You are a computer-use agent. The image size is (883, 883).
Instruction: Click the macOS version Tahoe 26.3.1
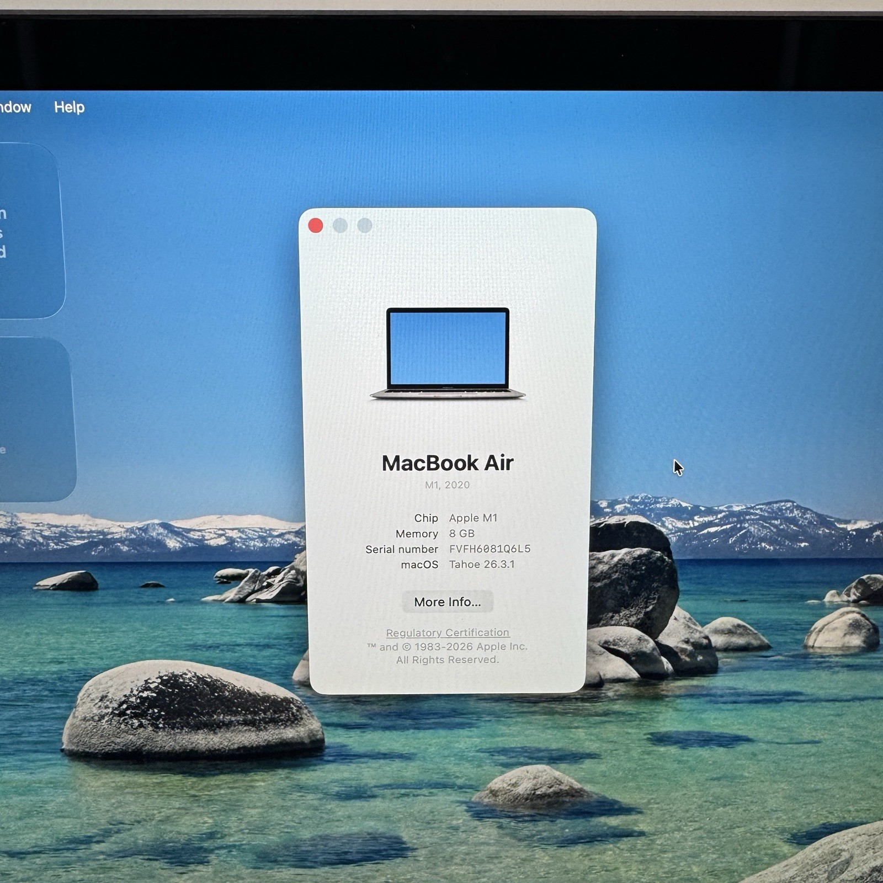tap(481, 565)
